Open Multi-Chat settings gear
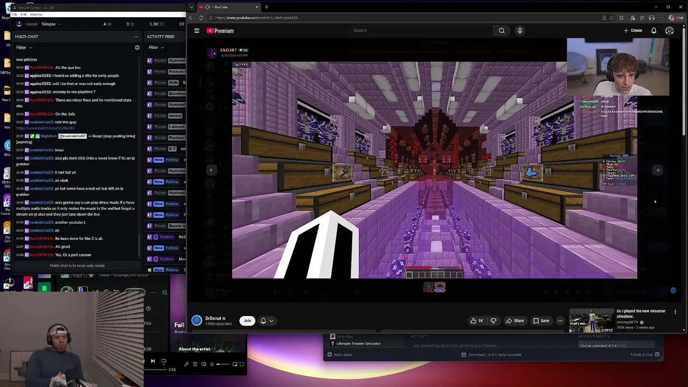 pos(137,48)
